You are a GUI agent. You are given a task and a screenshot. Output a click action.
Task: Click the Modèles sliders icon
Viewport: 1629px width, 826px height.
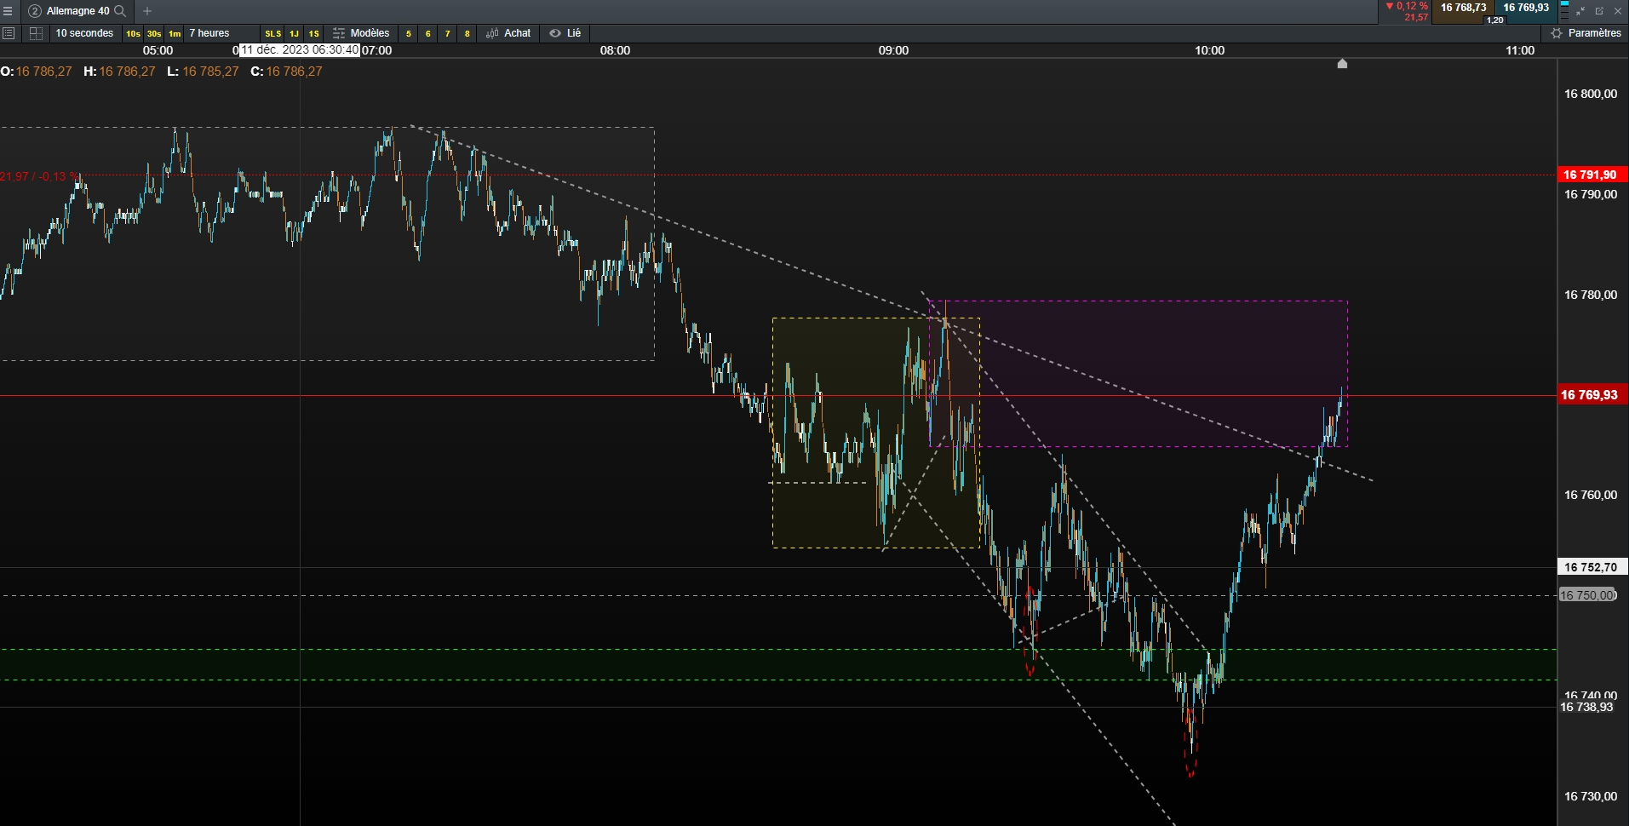point(339,33)
